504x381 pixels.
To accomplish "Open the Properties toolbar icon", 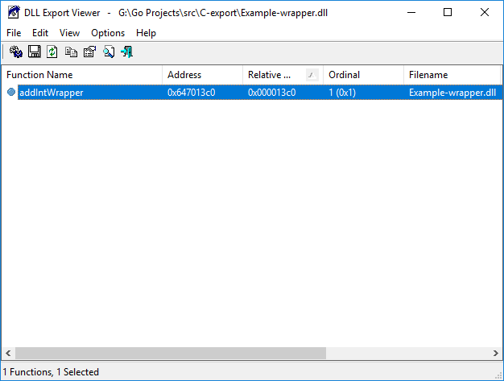I will (x=89, y=52).
